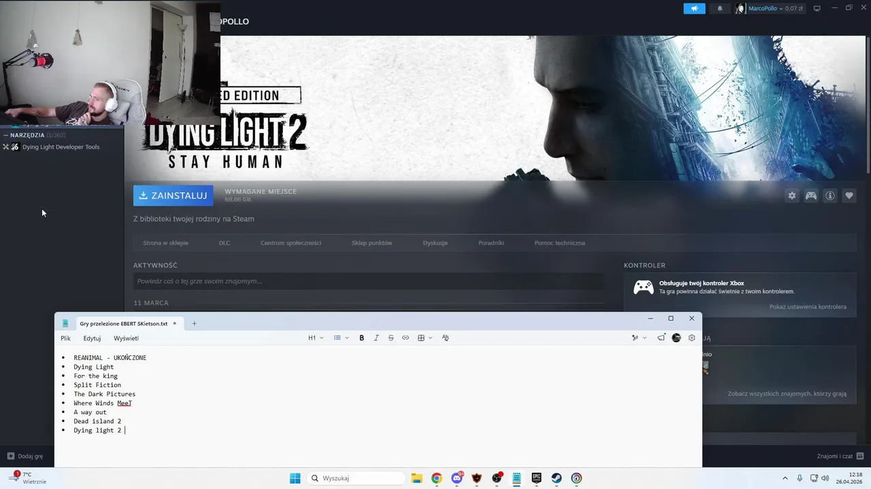Open Centrum społeczności tab
This screenshot has width=871, height=489.
coord(291,242)
